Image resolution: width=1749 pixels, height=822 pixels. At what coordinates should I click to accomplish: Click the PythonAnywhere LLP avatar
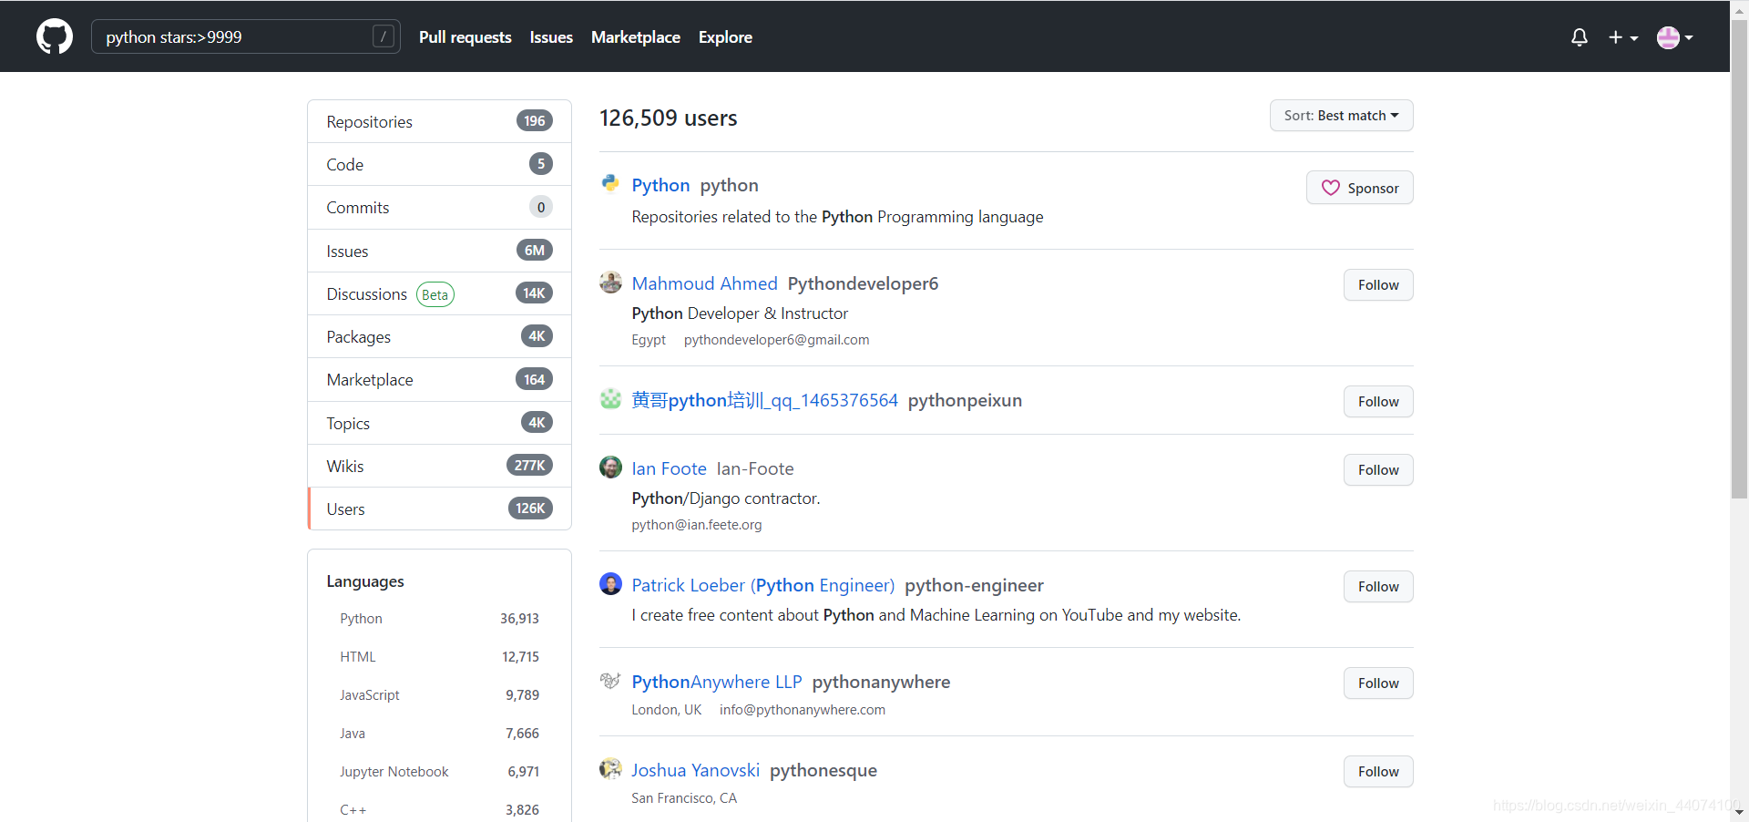tap(610, 680)
